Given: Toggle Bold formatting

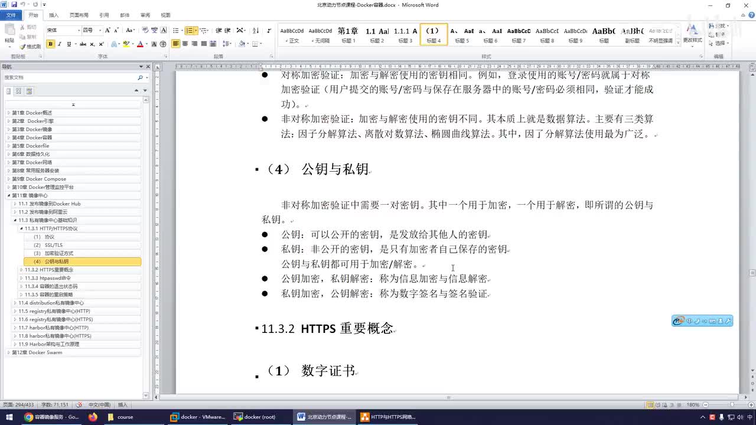Looking at the screenshot, I should [50, 44].
